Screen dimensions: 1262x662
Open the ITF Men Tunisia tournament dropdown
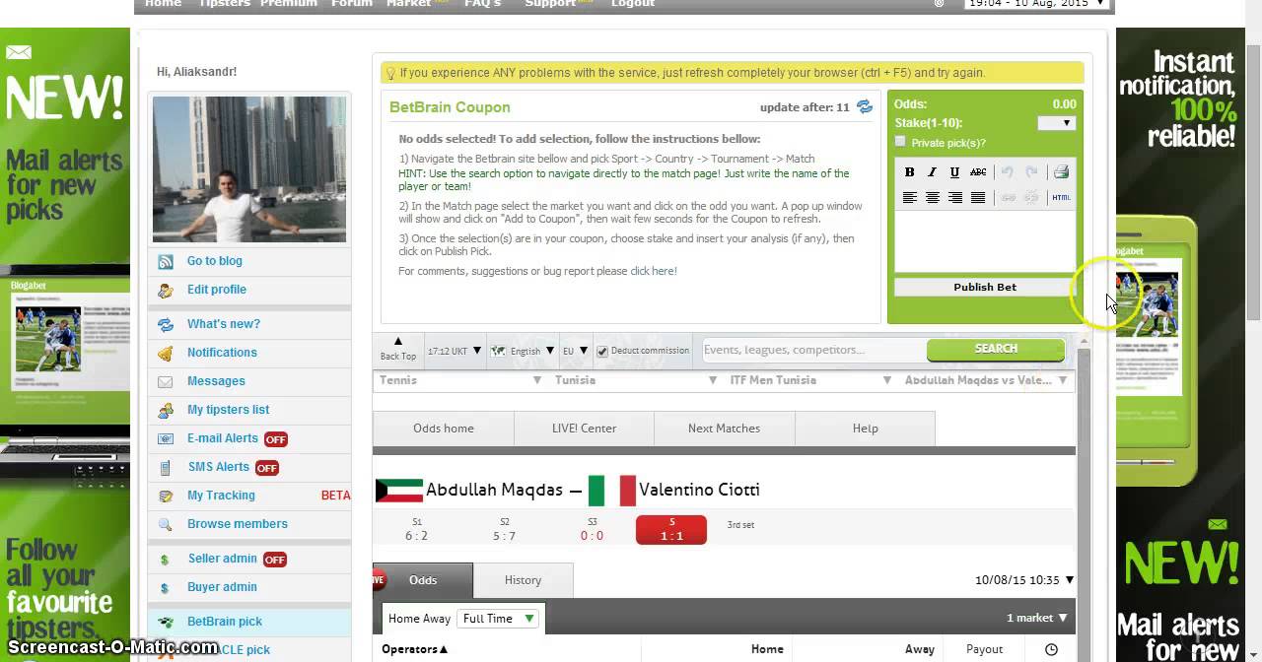pyautogui.click(x=810, y=380)
